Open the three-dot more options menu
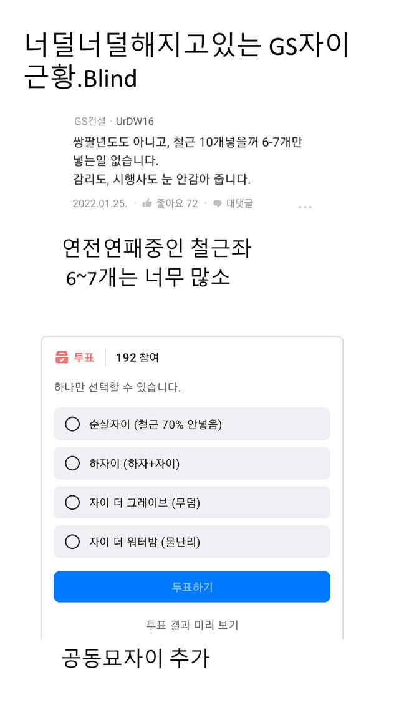399x710 pixels. point(305,207)
